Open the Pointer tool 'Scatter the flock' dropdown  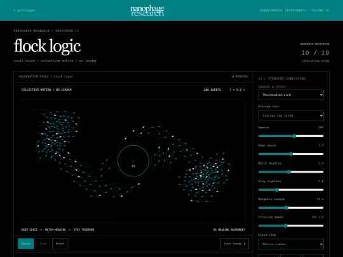tap(291, 115)
